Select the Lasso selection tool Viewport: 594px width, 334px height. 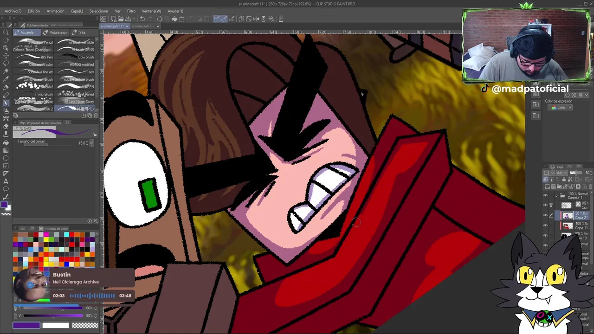(x=6, y=63)
